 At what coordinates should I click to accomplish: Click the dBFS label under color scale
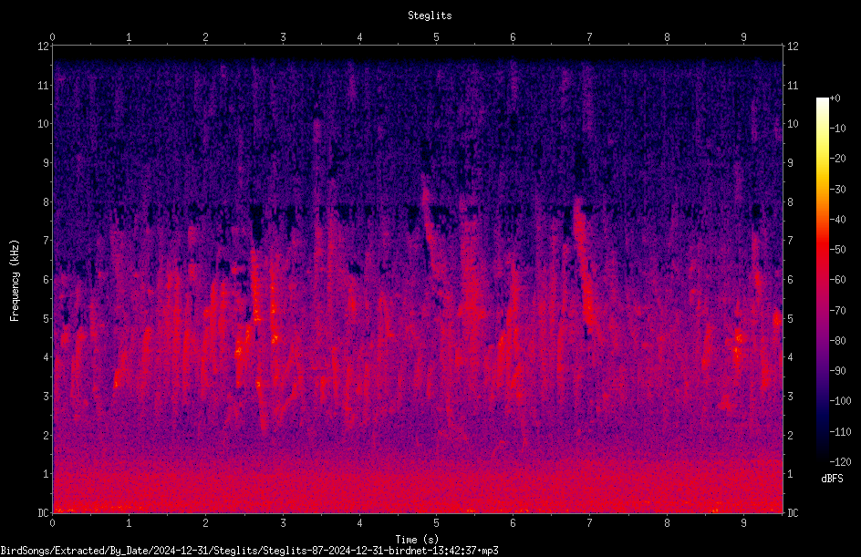coord(832,479)
